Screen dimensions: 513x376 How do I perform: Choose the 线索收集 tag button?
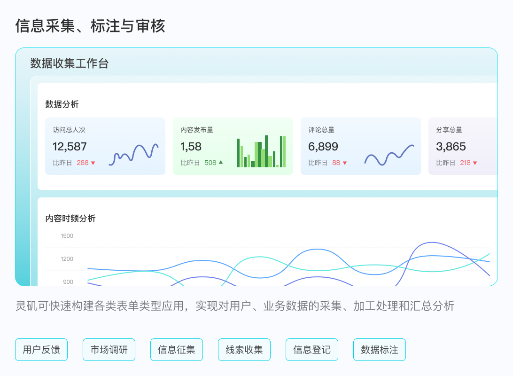click(244, 350)
